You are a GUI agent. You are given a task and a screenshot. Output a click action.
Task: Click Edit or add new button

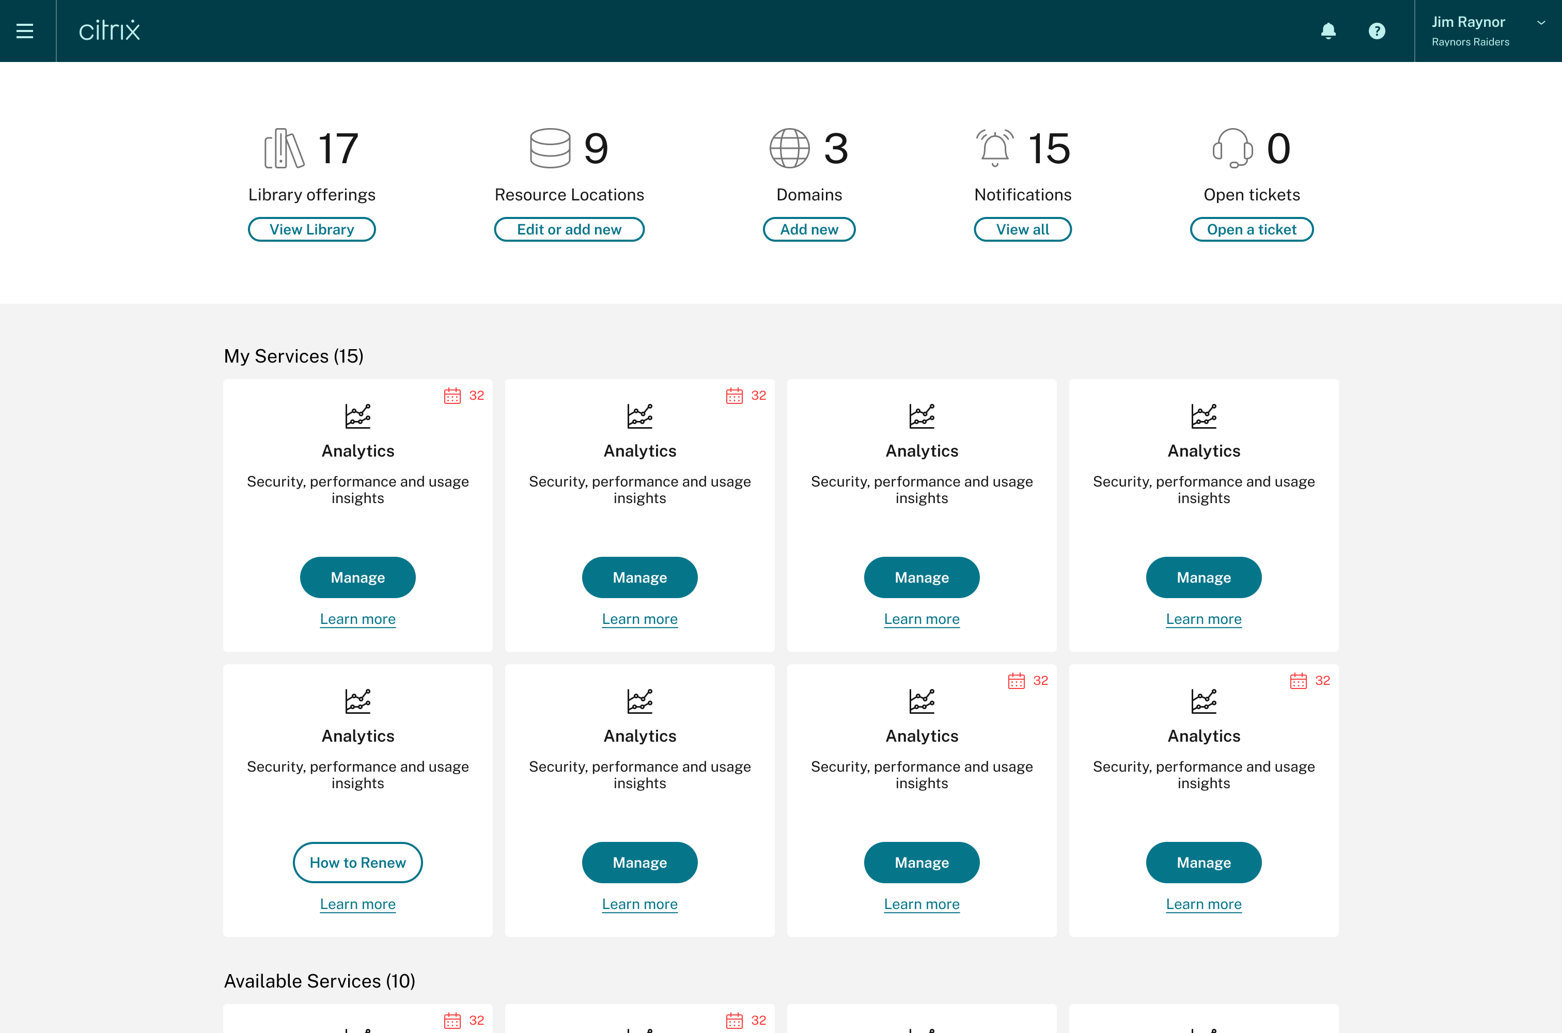[569, 229]
